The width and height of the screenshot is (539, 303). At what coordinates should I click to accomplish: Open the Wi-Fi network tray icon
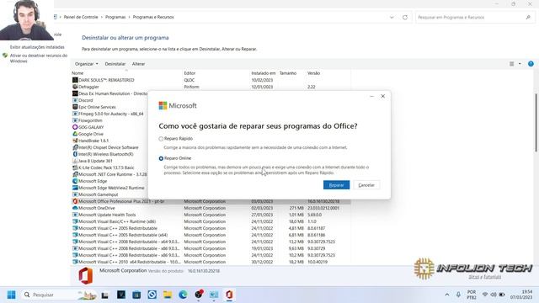click(485, 295)
